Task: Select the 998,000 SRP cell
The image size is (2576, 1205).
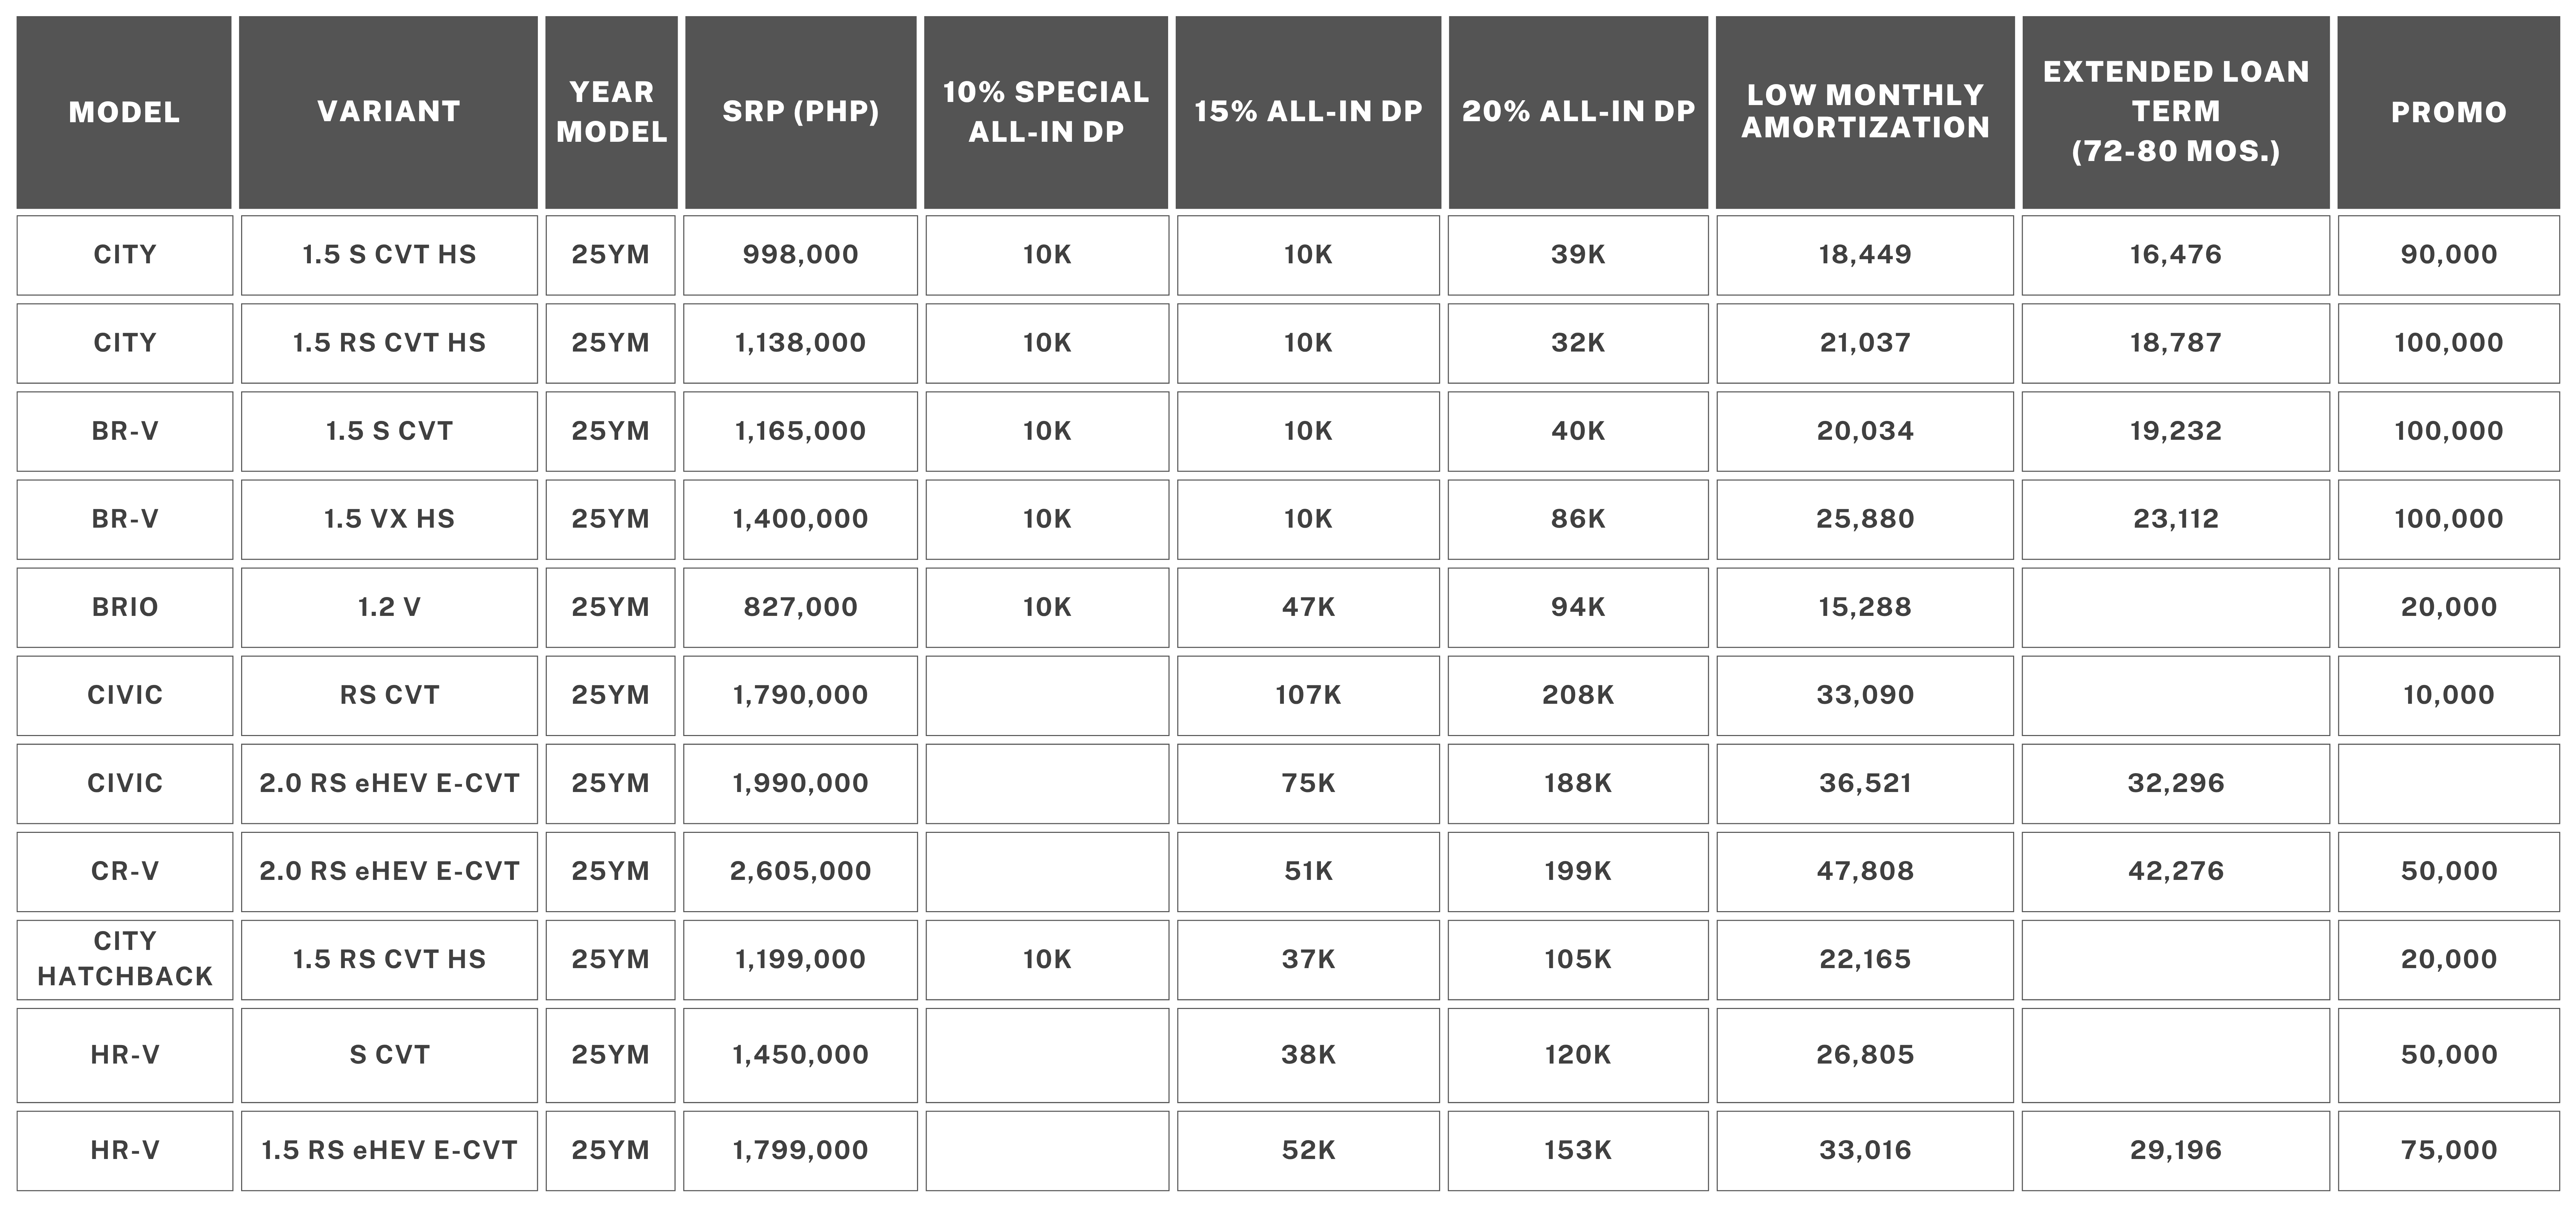Action: pos(800,255)
